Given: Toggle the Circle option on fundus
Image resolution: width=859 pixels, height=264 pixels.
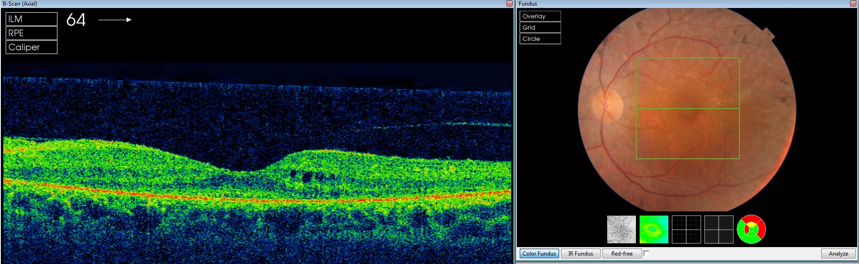Looking at the screenshot, I should (x=540, y=39).
